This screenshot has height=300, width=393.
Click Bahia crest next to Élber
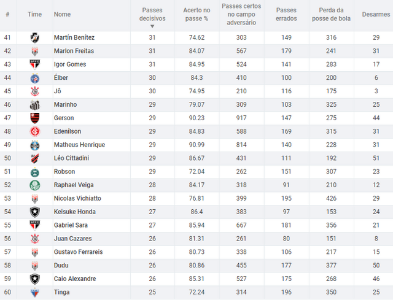point(35,78)
